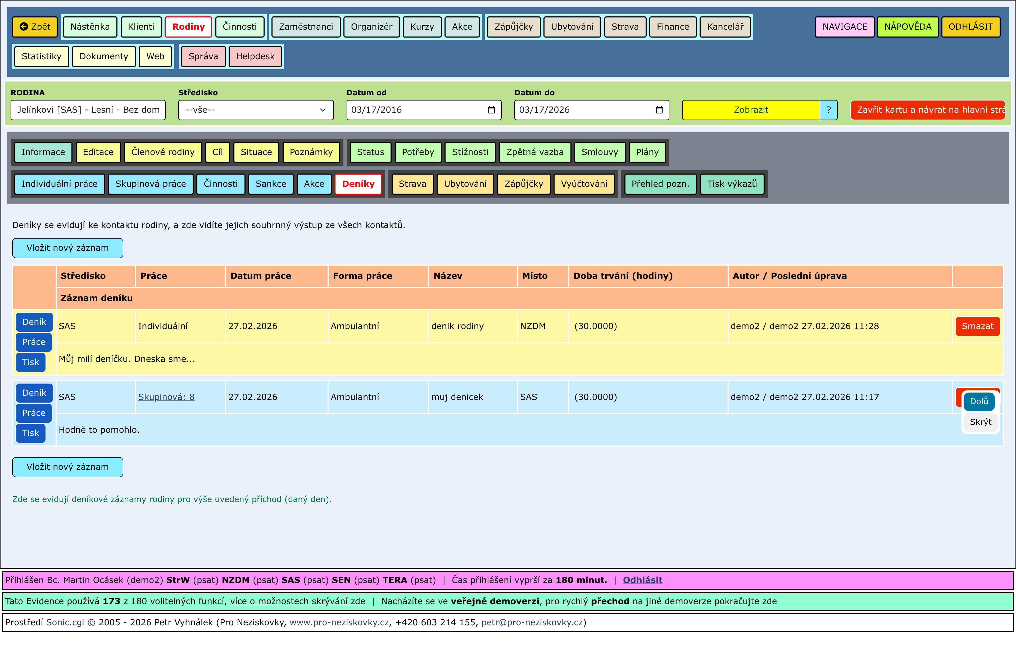The width and height of the screenshot is (1016, 647).
Task: Click the Odhlásit link in status bar
Action: 642,580
